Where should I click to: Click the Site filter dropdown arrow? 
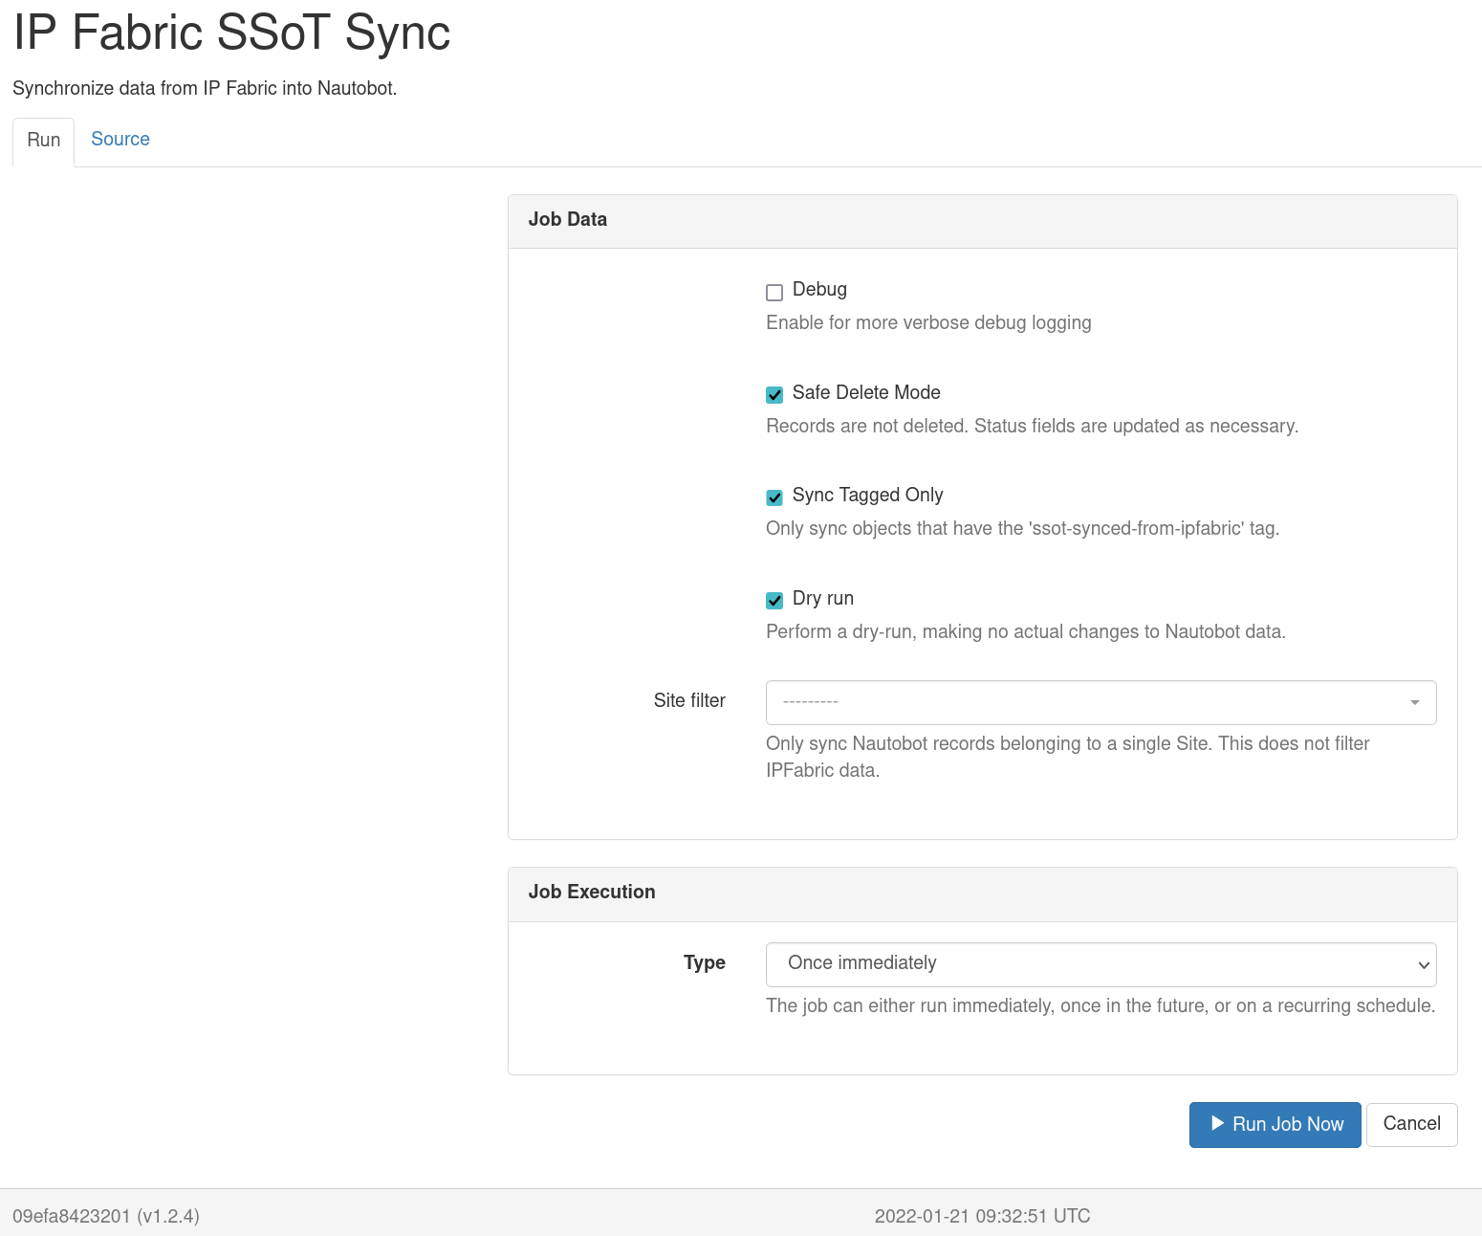(1414, 702)
